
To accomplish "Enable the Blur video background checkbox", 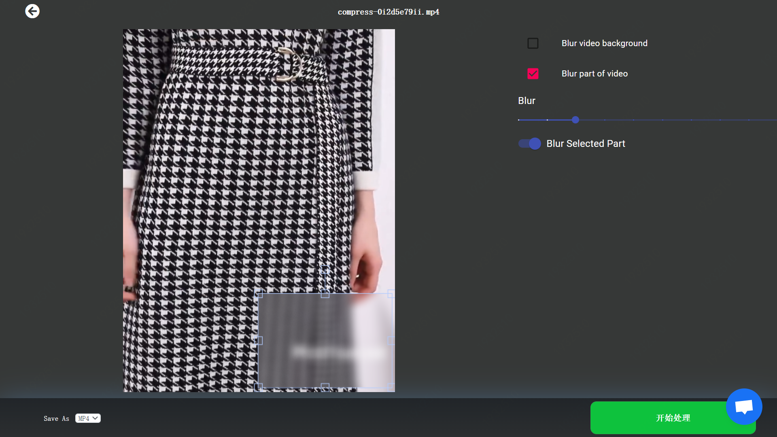I will [533, 43].
